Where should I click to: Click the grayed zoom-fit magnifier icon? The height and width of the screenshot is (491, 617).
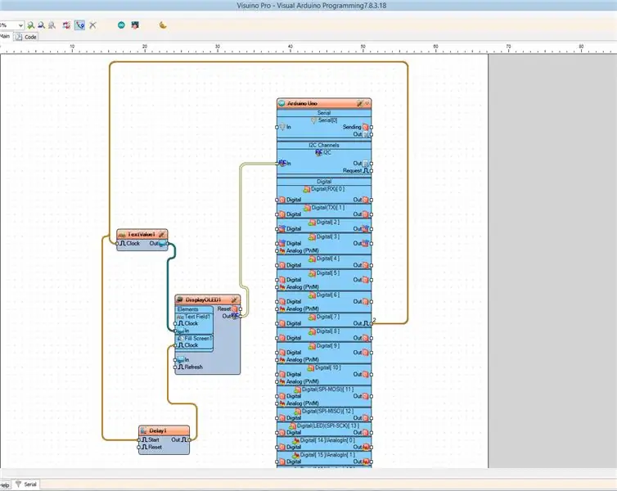(x=52, y=25)
